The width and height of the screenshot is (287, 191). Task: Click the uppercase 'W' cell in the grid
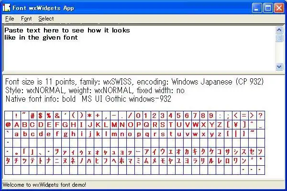pyautogui.click(x=196, y=125)
